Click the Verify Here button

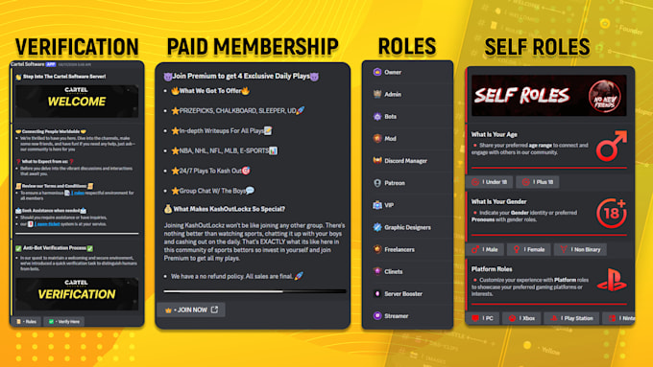[64, 322]
